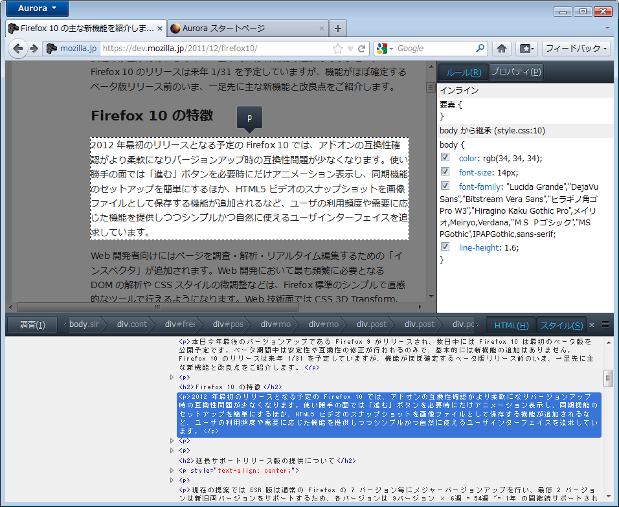Toggle the スタイル(S) panel button
This screenshot has height=507, width=619.
click(561, 325)
